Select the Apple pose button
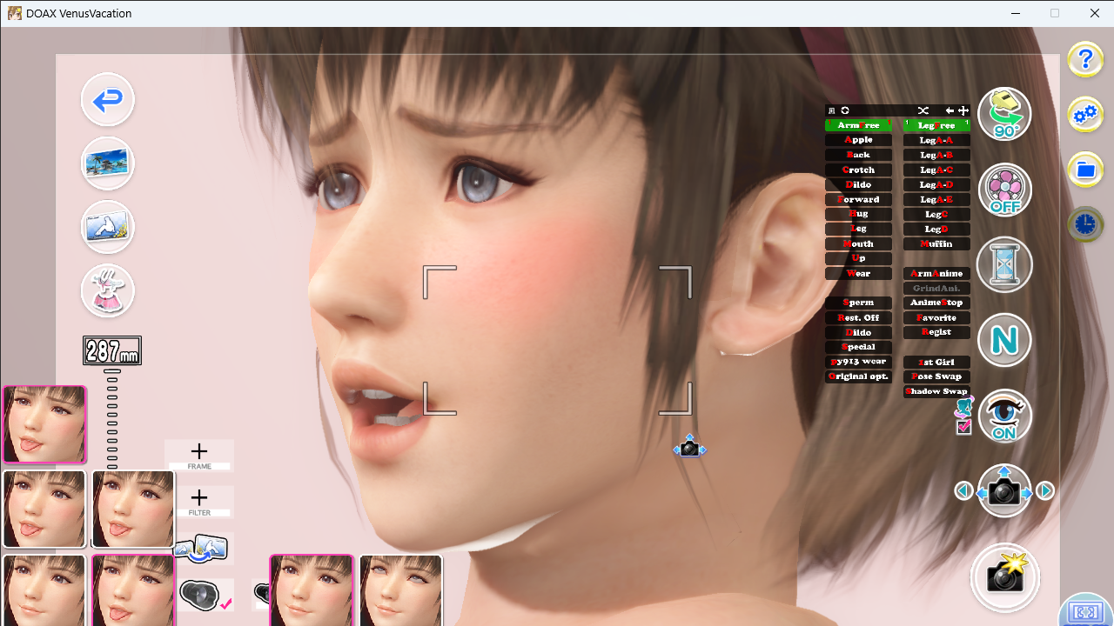Image resolution: width=1114 pixels, height=626 pixels. click(858, 140)
